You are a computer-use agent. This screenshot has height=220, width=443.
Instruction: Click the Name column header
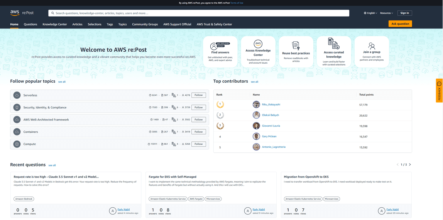pyautogui.click(x=256, y=95)
